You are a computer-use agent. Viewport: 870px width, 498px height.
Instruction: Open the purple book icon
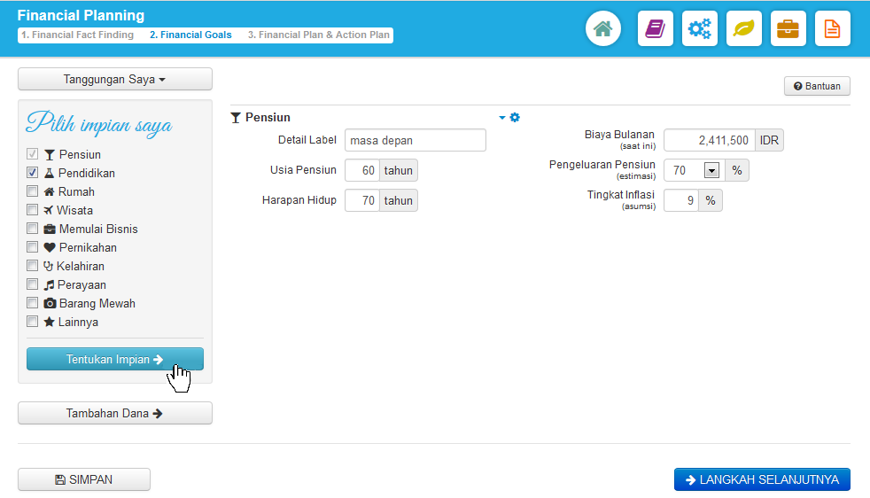(655, 28)
